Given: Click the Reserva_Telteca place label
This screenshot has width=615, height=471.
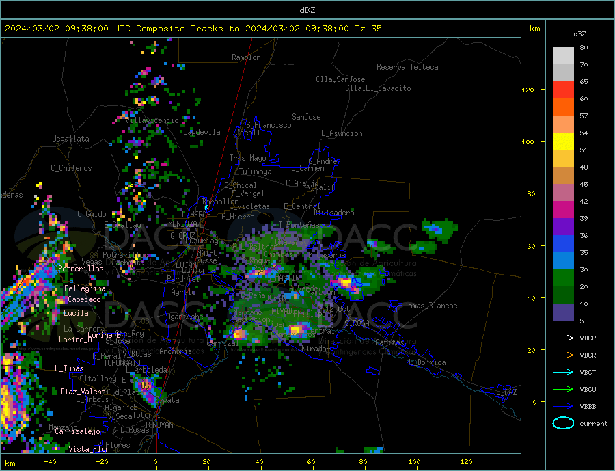Looking at the screenshot, I should coord(407,67).
